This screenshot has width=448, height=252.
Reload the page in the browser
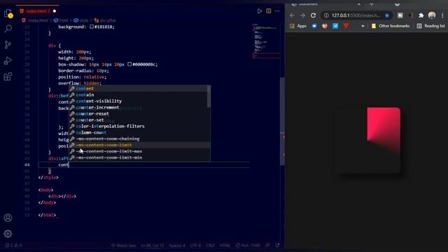point(313,15)
